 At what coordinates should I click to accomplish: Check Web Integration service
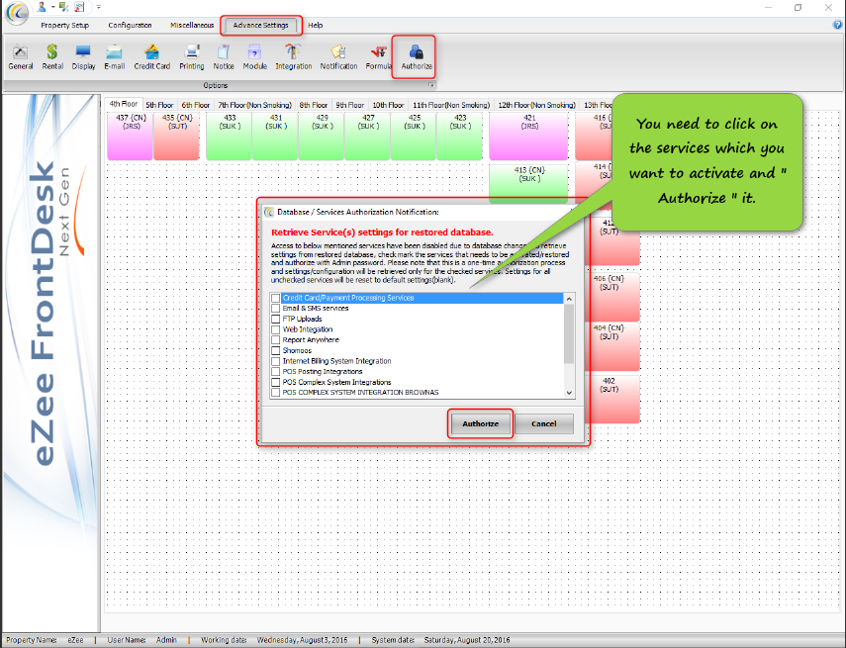point(276,329)
